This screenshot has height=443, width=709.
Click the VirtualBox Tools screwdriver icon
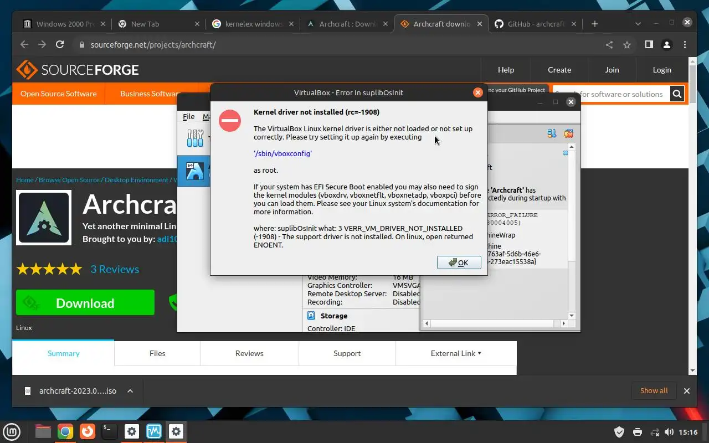(x=195, y=138)
